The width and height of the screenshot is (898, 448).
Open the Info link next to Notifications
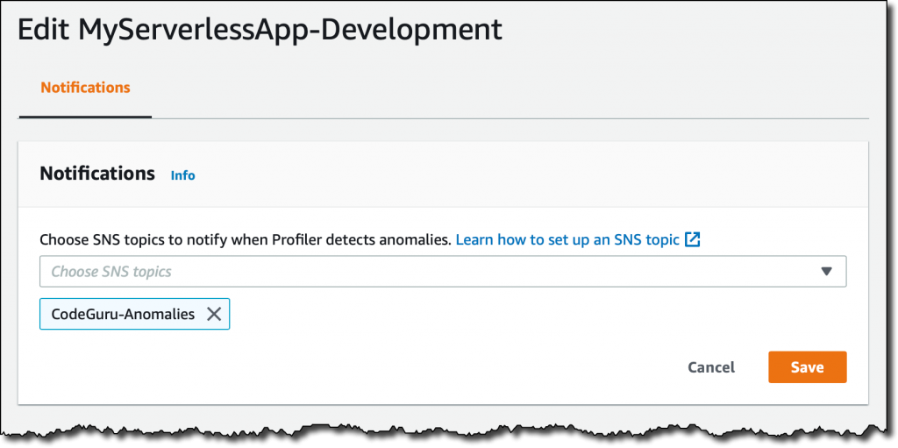(182, 175)
